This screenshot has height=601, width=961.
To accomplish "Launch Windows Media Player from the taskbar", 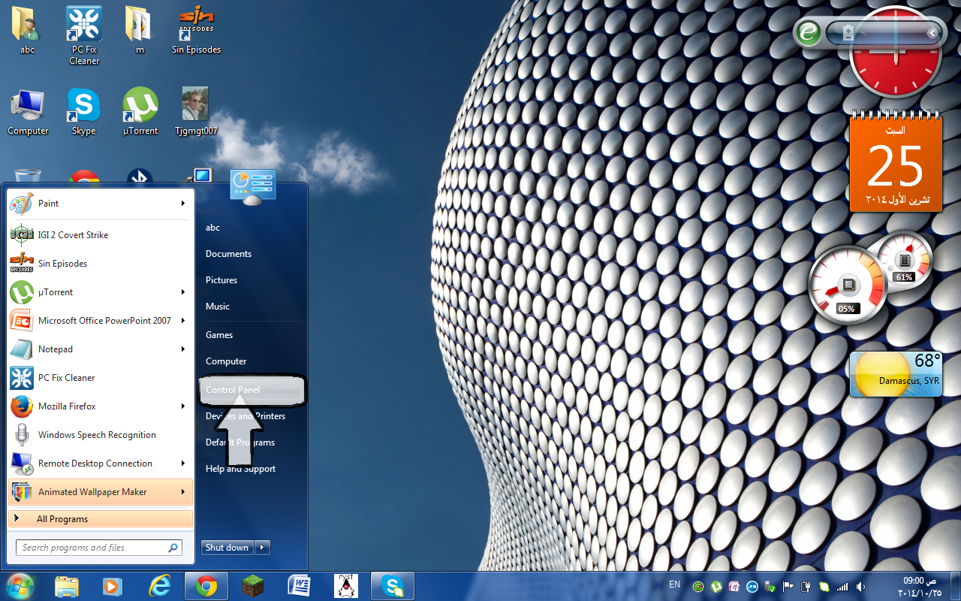I will click(113, 586).
